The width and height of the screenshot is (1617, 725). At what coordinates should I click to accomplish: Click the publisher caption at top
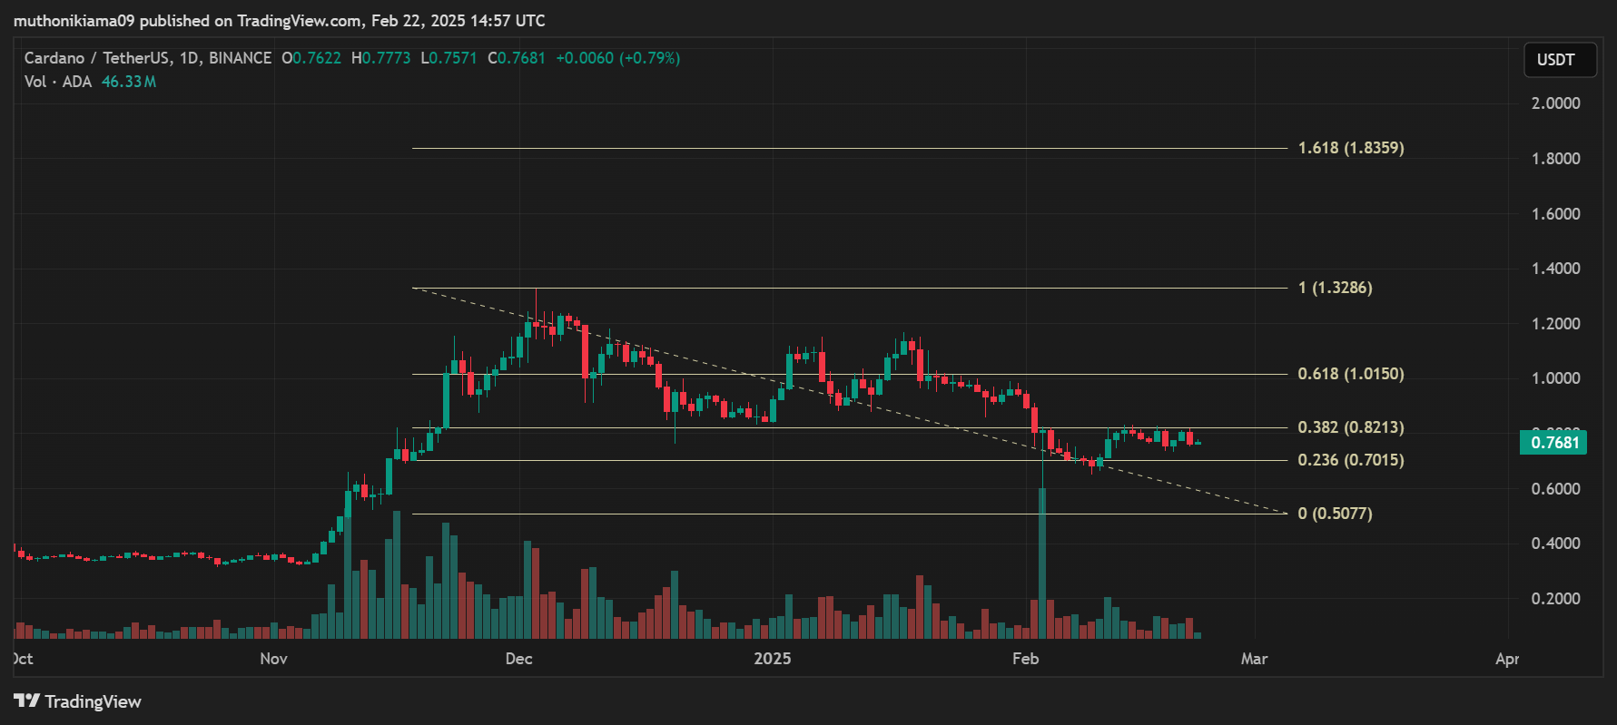coord(280,20)
